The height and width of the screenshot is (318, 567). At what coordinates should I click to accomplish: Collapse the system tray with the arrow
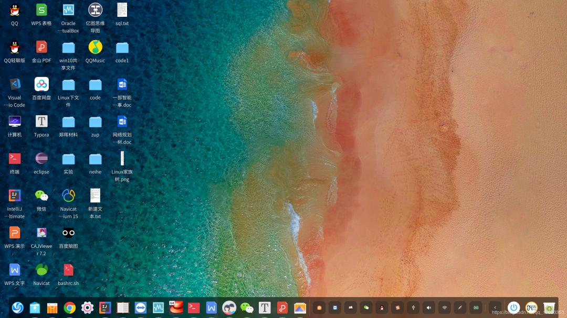tap(495, 308)
